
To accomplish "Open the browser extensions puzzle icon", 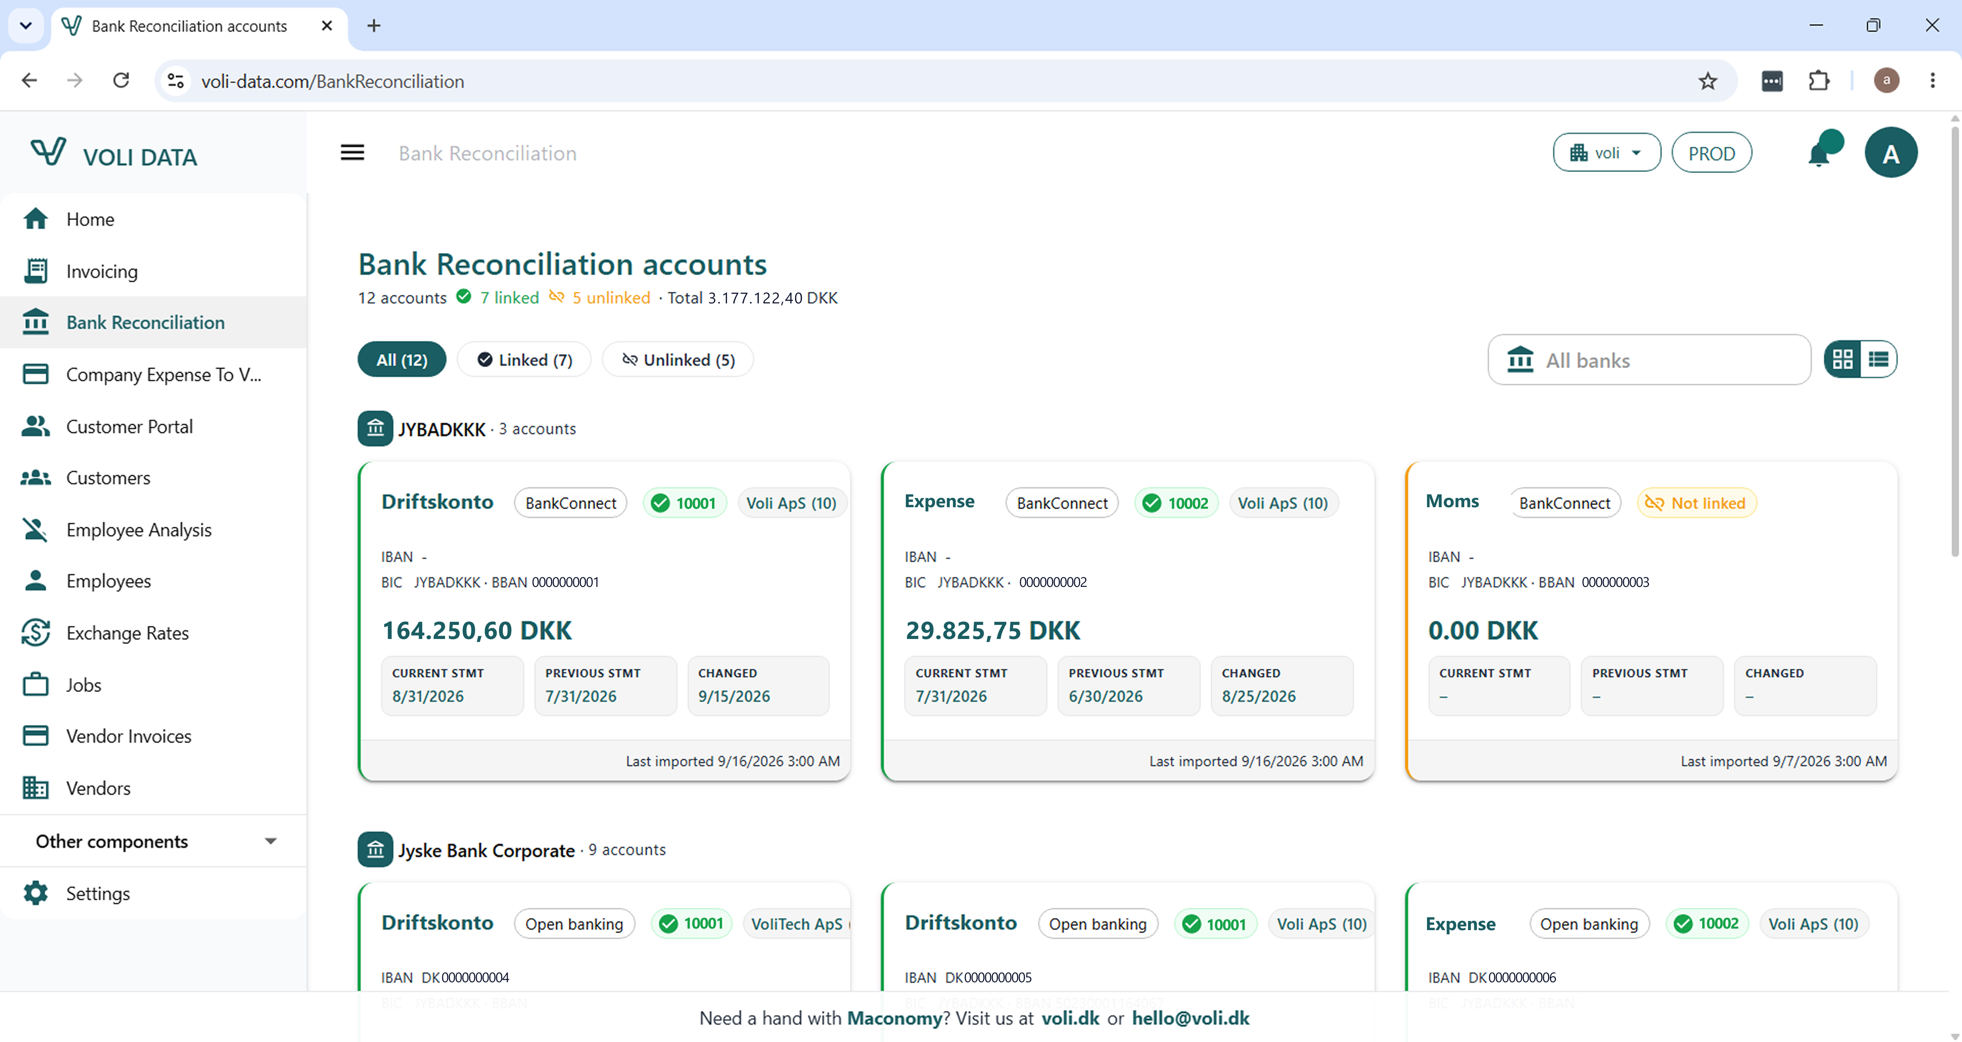I will coord(1819,81).
